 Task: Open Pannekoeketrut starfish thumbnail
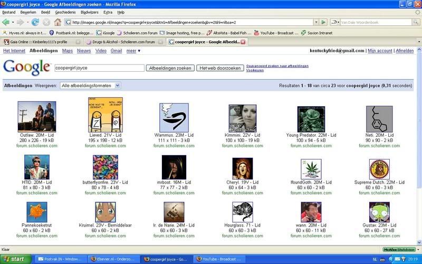pyautogui.click(x=37, y=212)
